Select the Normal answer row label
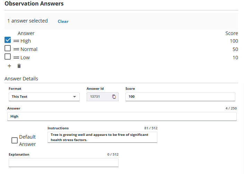 coord(29,49)
